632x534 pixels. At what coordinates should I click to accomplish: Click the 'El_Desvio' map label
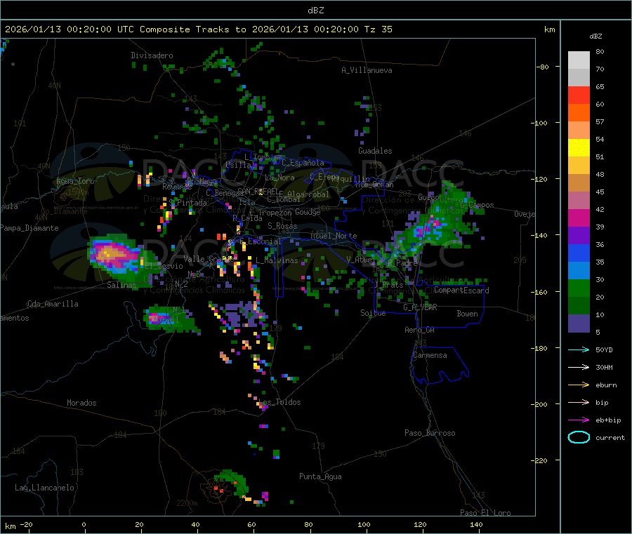164,266
